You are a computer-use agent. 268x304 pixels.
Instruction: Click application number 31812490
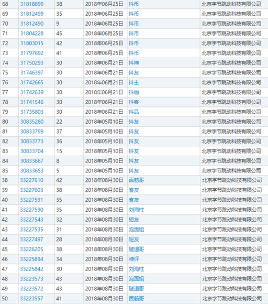[x=32, y=24]
